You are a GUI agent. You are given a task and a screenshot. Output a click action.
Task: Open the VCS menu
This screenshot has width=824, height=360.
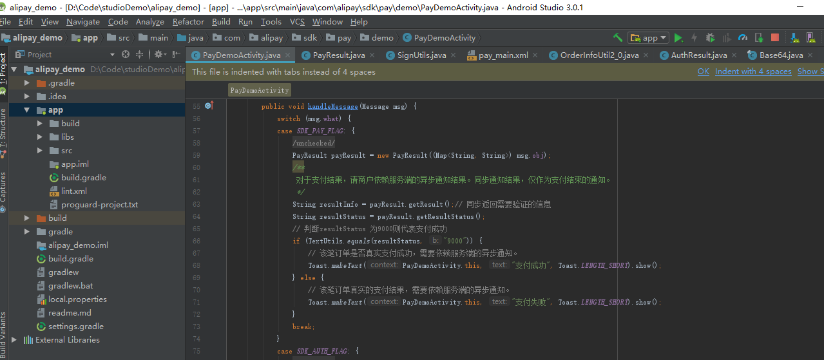click(297, 21)
